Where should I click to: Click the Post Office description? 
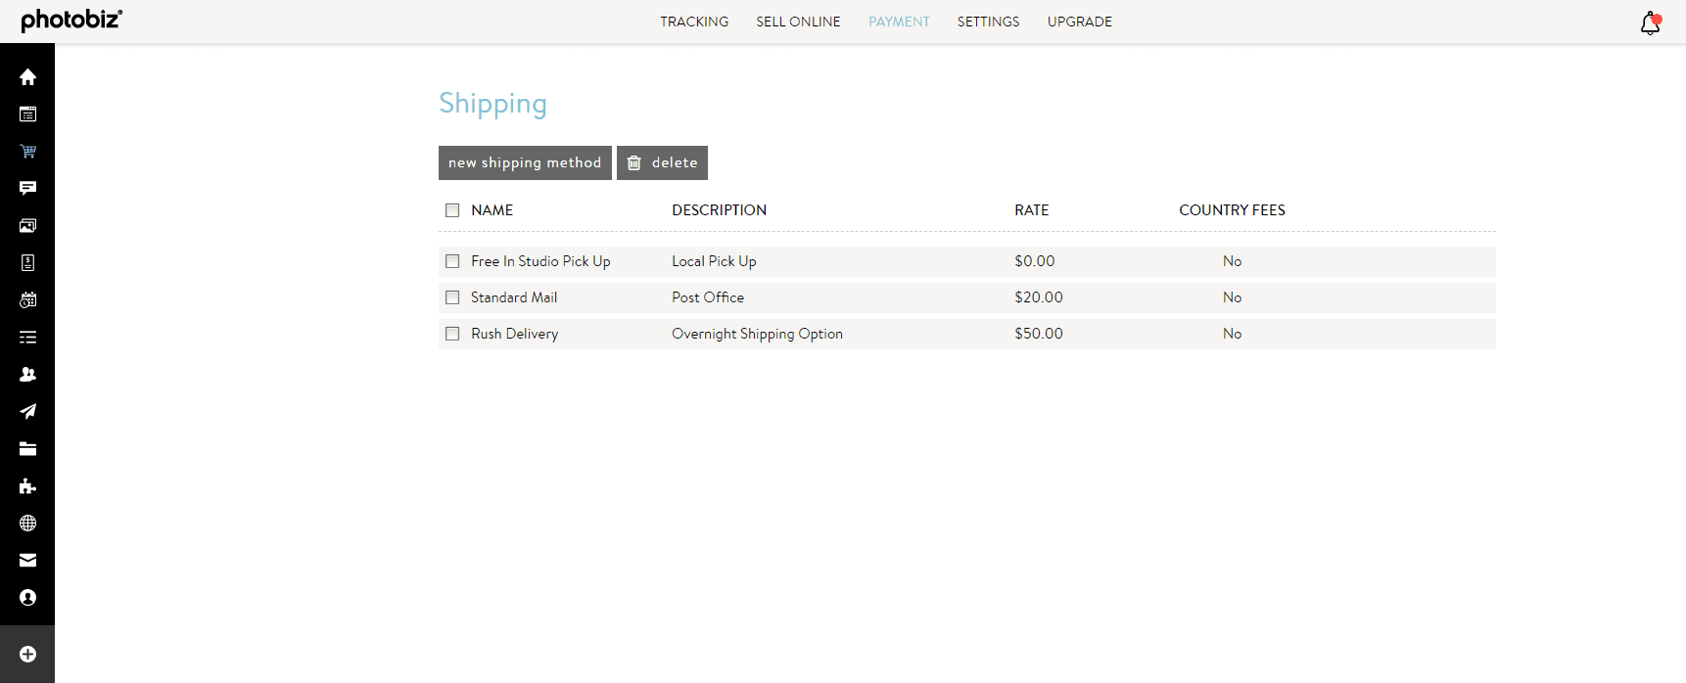point(708,297)
